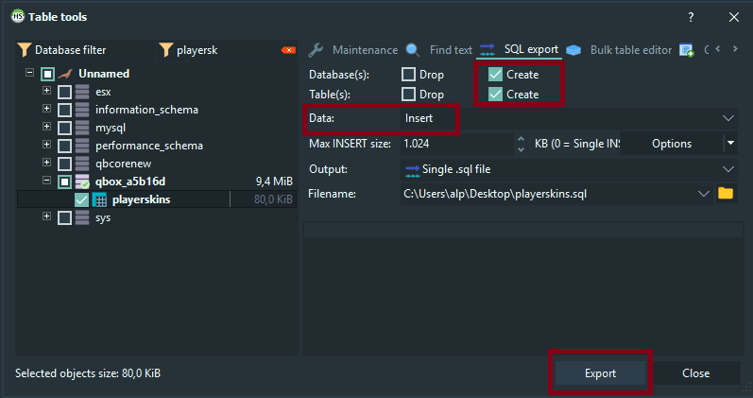753x398 pixels.
Task: Check the mysql database checkbox
Action: 64,128
